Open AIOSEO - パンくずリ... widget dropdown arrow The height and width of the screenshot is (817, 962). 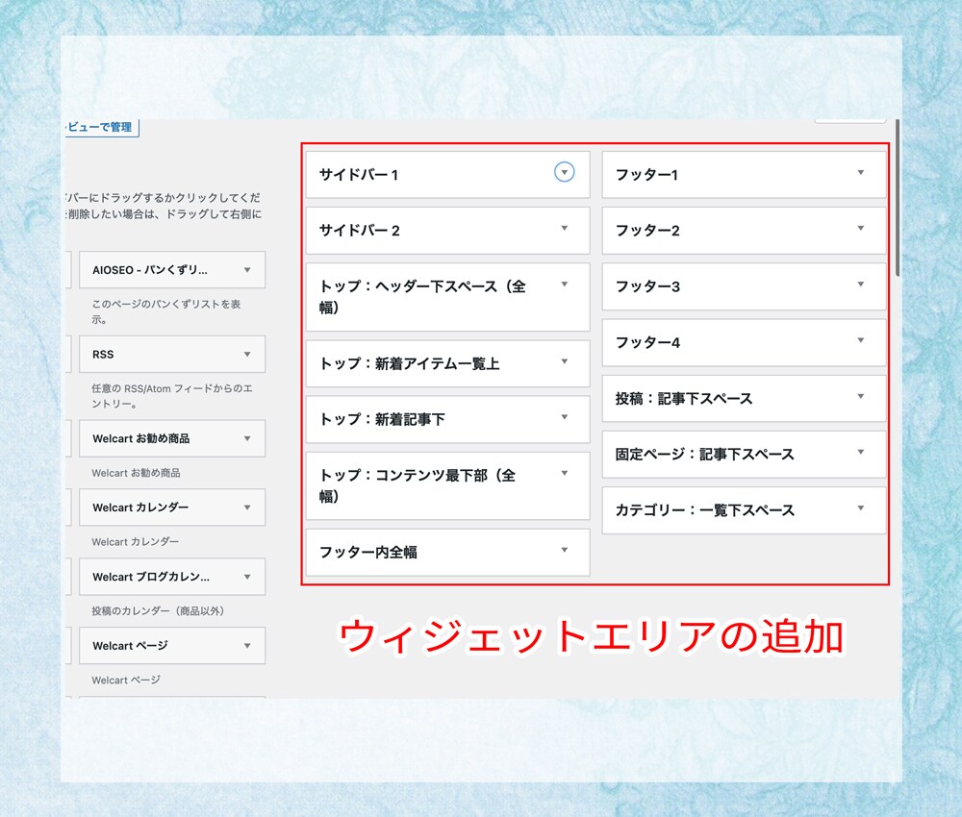click(x=247, y=270)
